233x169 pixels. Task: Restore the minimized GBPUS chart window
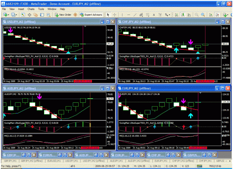coord(204,155)
